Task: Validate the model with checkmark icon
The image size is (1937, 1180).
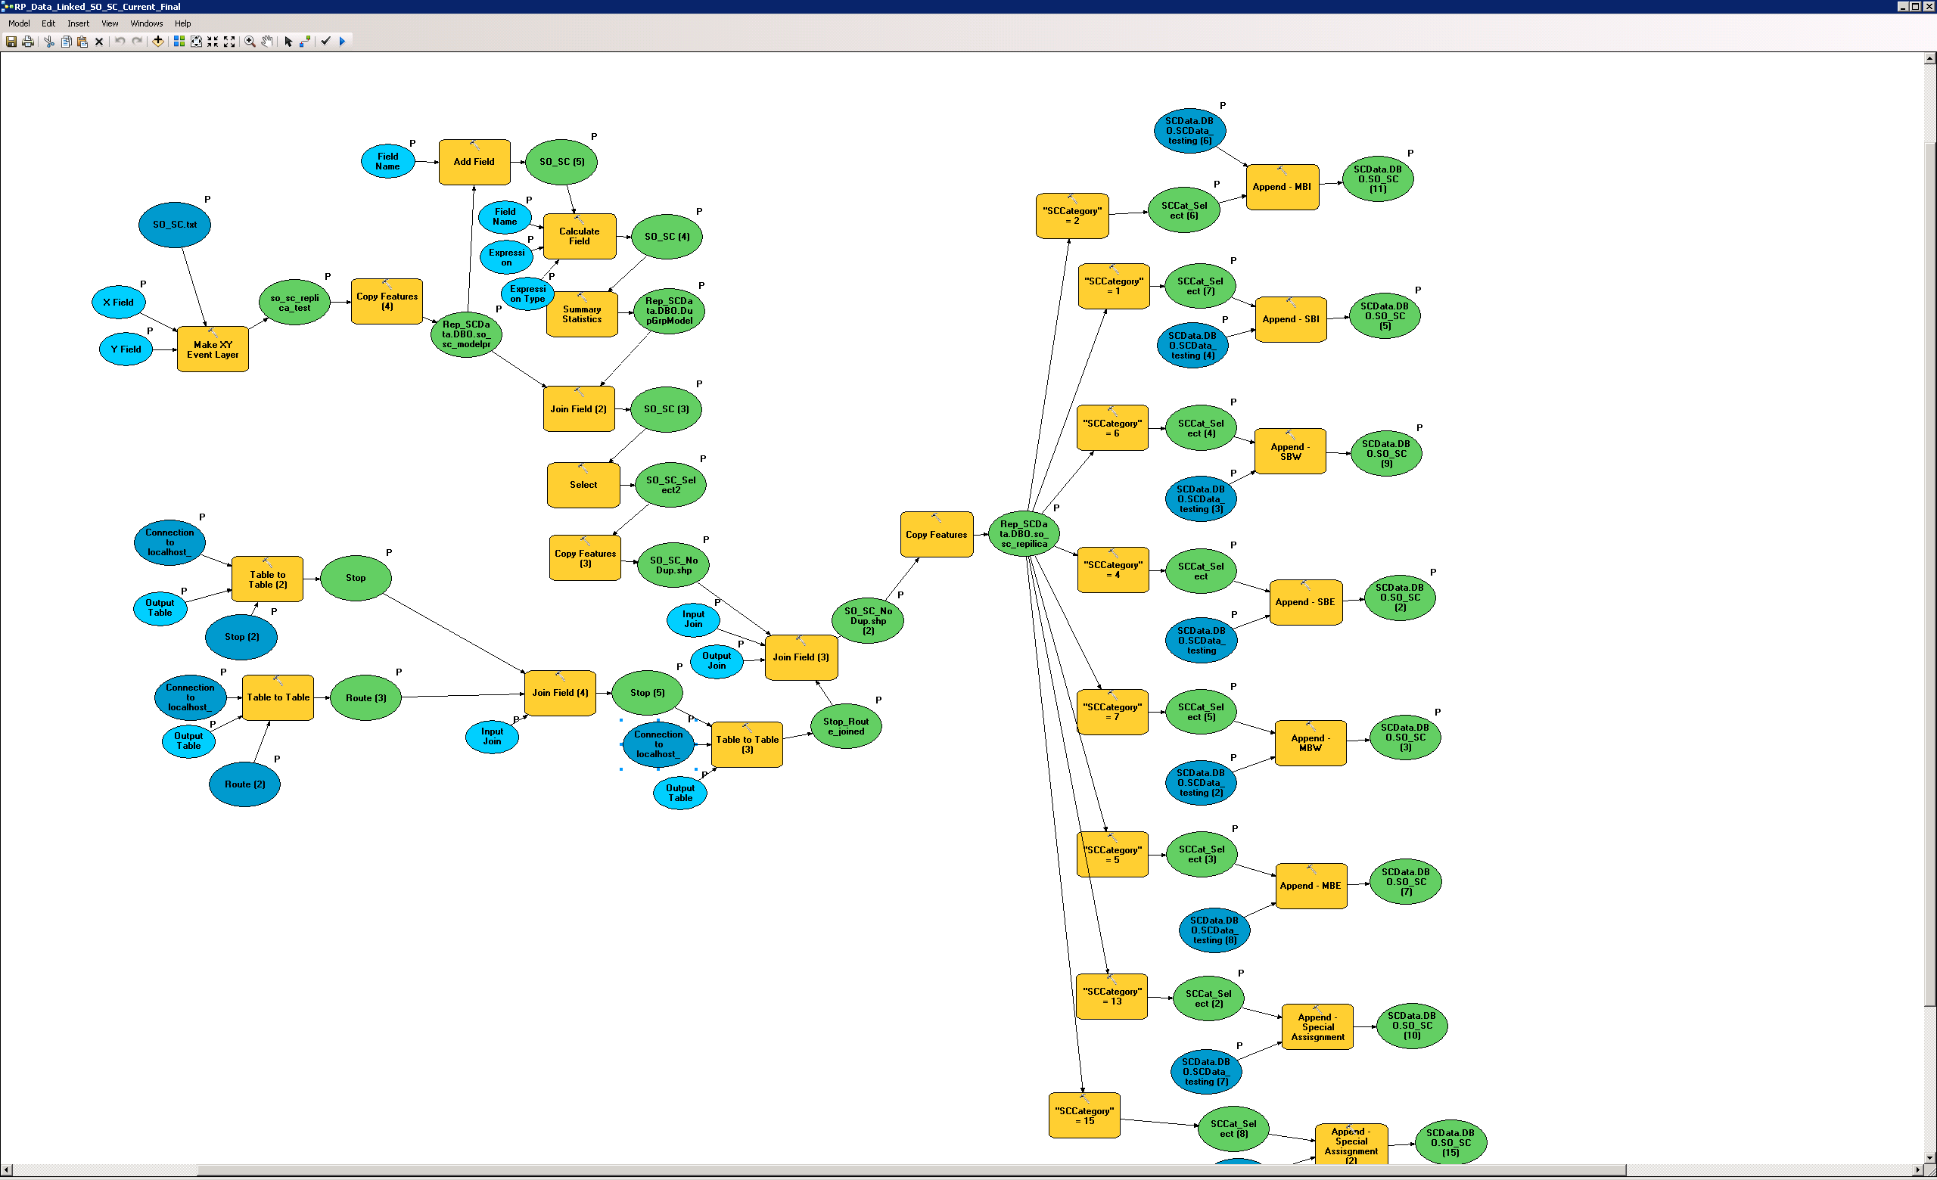Action: 325,42
